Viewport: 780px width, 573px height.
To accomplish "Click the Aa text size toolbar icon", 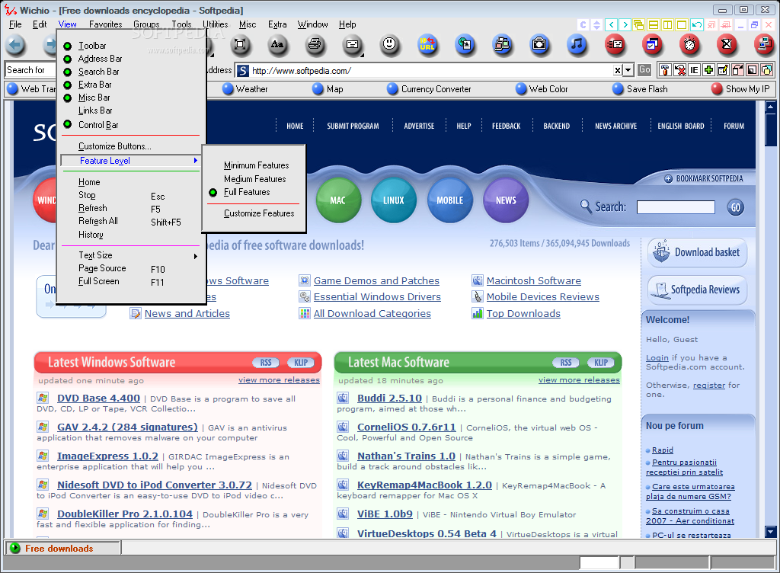I will 277,45.
